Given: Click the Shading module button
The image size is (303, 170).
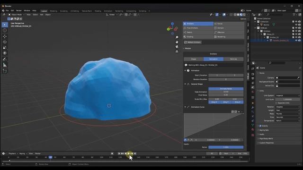Looking at the screenshot, I should click(198, 37).
